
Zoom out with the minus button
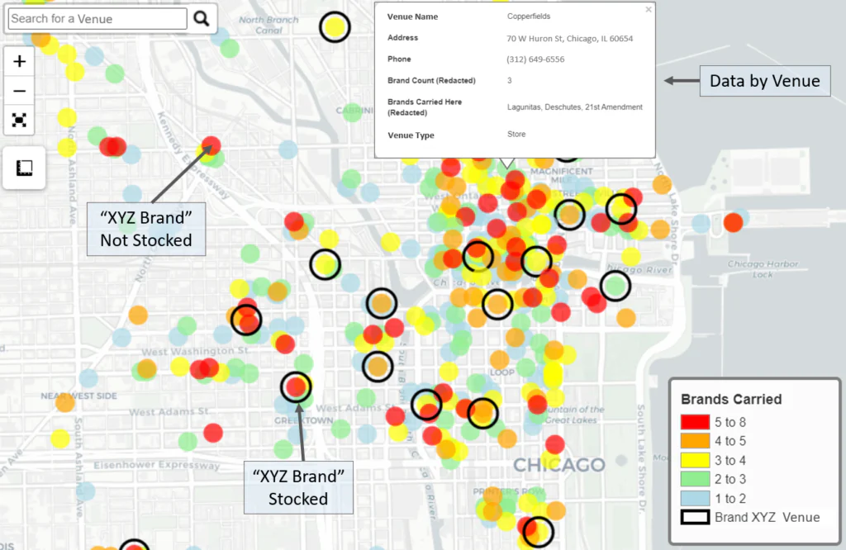coord(20,91)
